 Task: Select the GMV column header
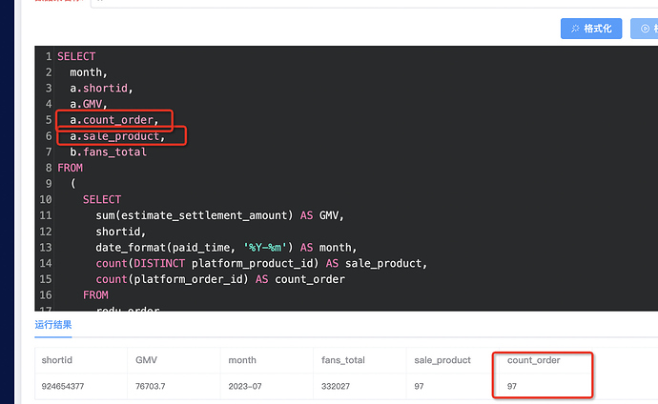pyautogui.click(x=146, y=360)
